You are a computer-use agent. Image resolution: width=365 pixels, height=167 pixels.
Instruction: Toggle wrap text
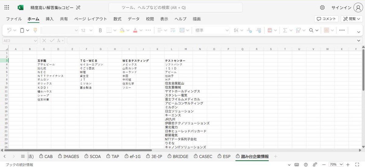173,30
